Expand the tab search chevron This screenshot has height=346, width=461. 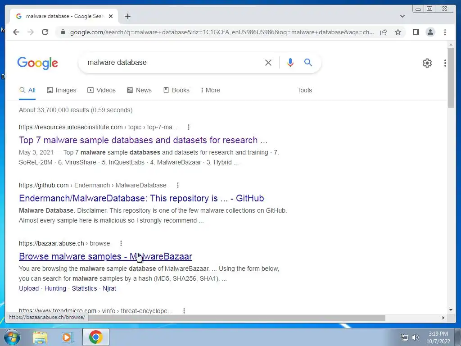[x=402, y=16]
